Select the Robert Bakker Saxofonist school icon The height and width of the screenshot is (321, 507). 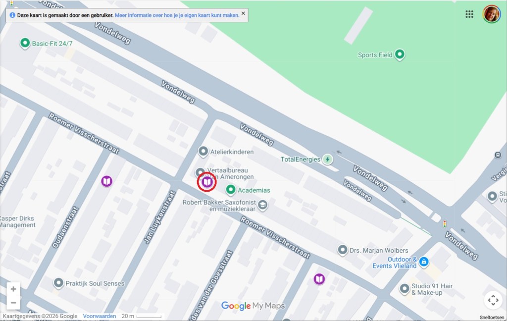262,205
